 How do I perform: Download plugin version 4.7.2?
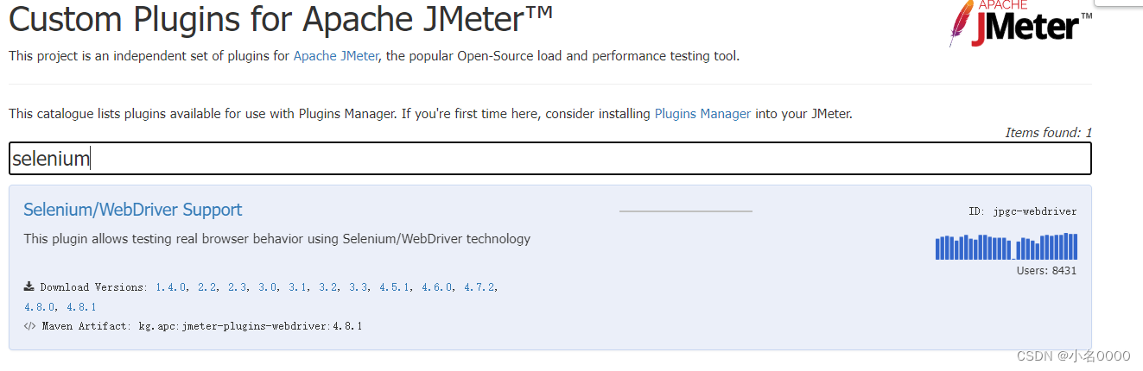click(x=480, y=287)
